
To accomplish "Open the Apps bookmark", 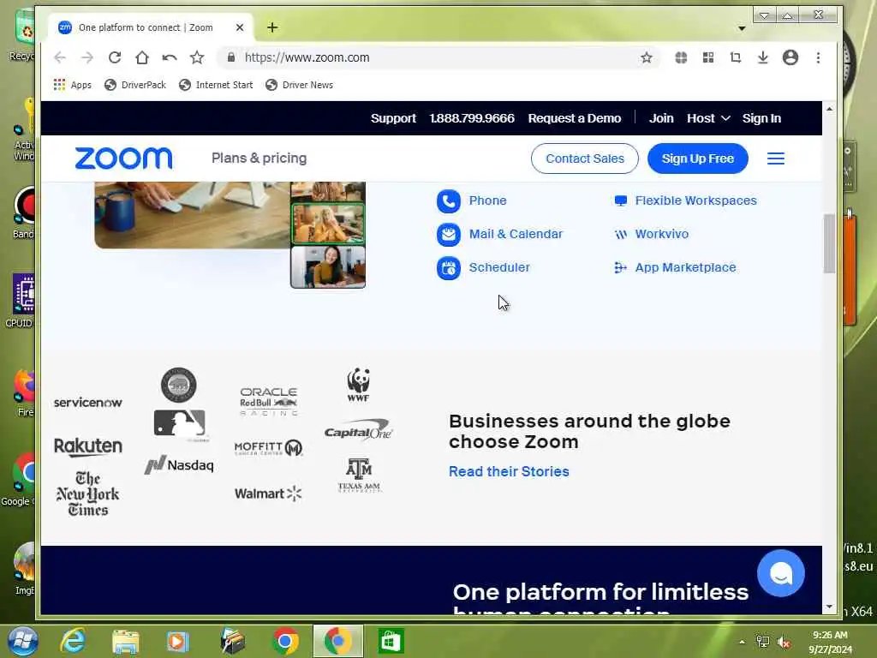I will pos(72,85).
